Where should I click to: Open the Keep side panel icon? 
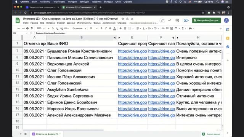pos(228,38)
